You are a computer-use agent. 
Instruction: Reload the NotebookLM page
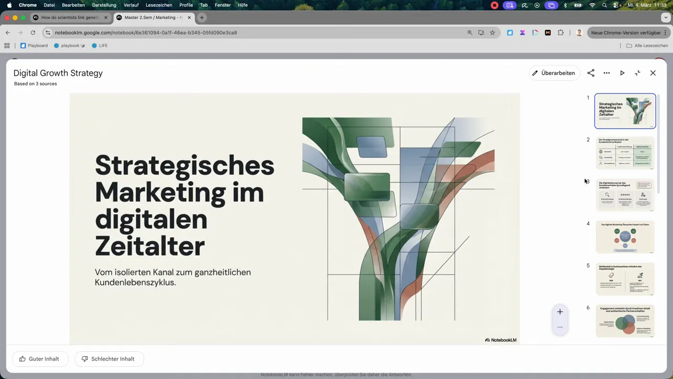(x=33, y=33)
